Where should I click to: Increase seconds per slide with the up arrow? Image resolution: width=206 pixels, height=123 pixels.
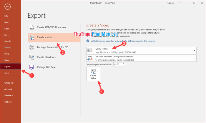[x=124, y=63]
